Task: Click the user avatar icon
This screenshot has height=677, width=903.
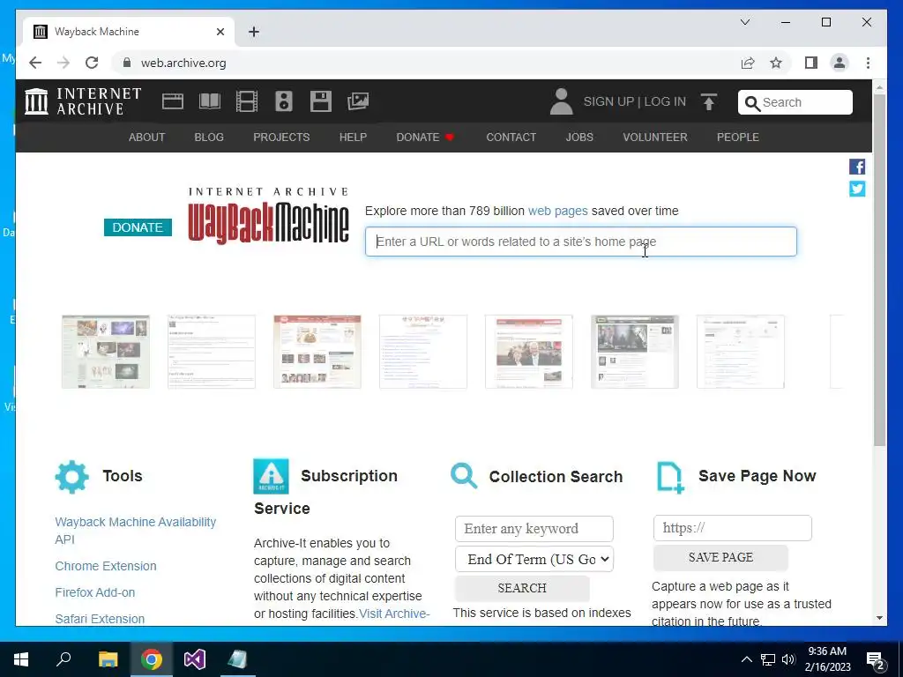Action: coord(561,101)
